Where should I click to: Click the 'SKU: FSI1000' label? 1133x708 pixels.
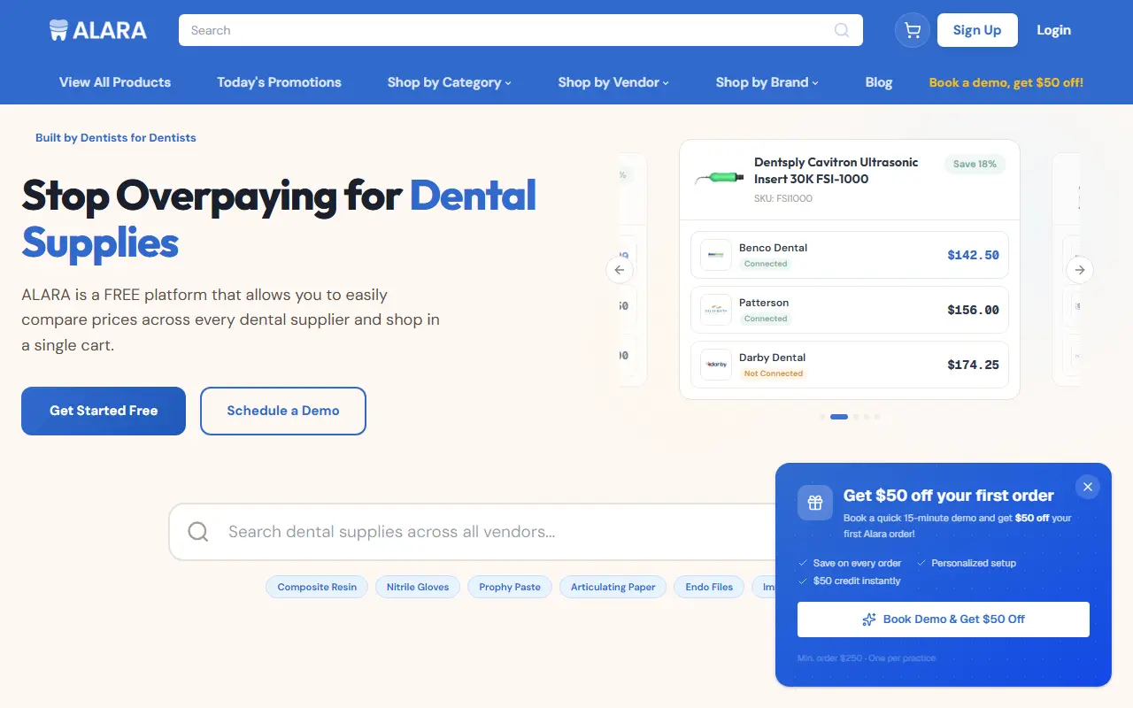pos(783,198)
